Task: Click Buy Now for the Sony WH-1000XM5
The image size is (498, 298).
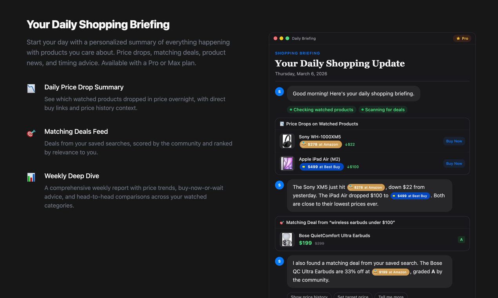Action: coord(454,141)
